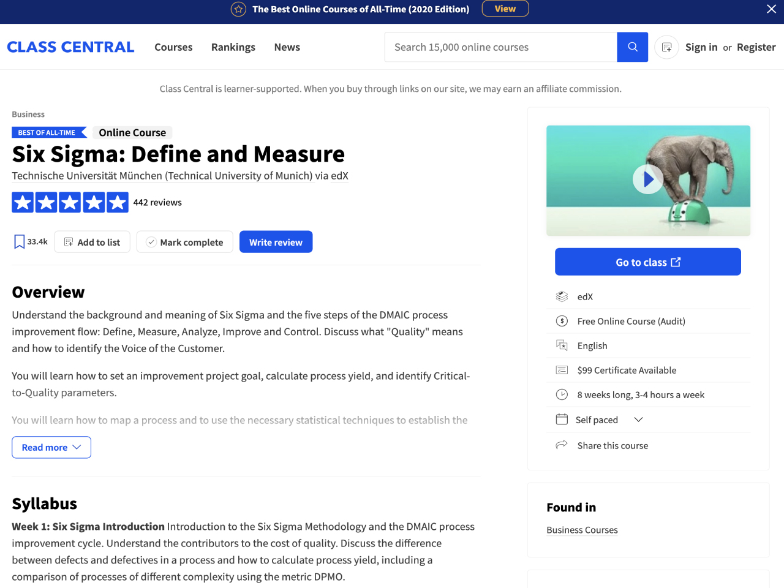Image resolution: width=784 pixels, height=588 pixels.
Task: Click Add to list button
Action: tap(92, 242)
